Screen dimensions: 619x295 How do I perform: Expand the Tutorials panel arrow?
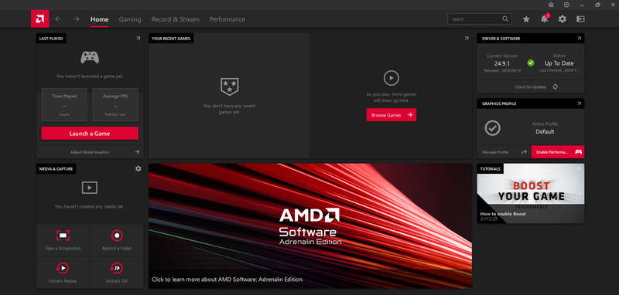579,168
